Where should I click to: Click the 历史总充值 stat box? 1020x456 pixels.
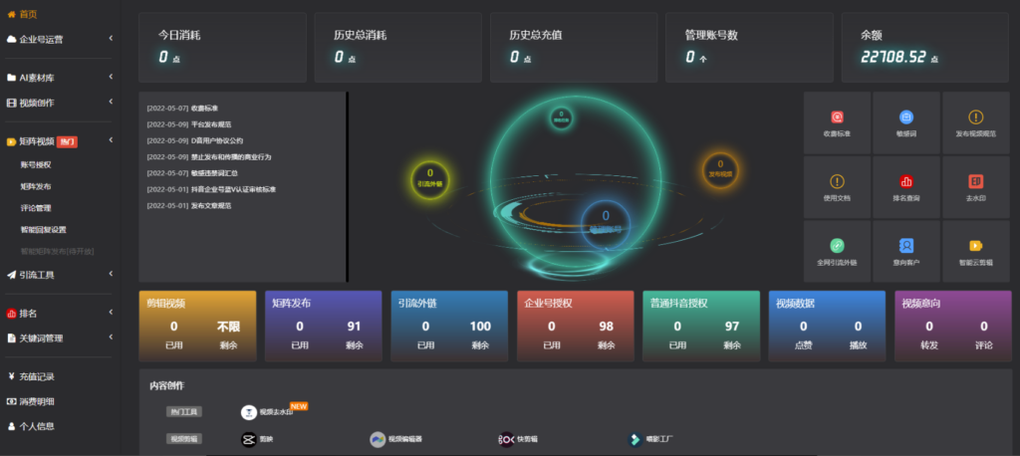point(574,48)
